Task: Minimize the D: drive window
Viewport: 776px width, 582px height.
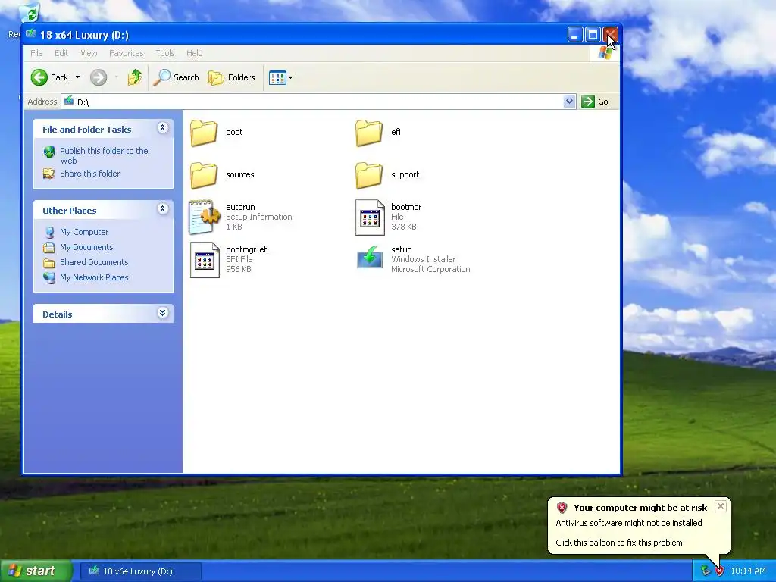Action: click(x=575, y=35)
